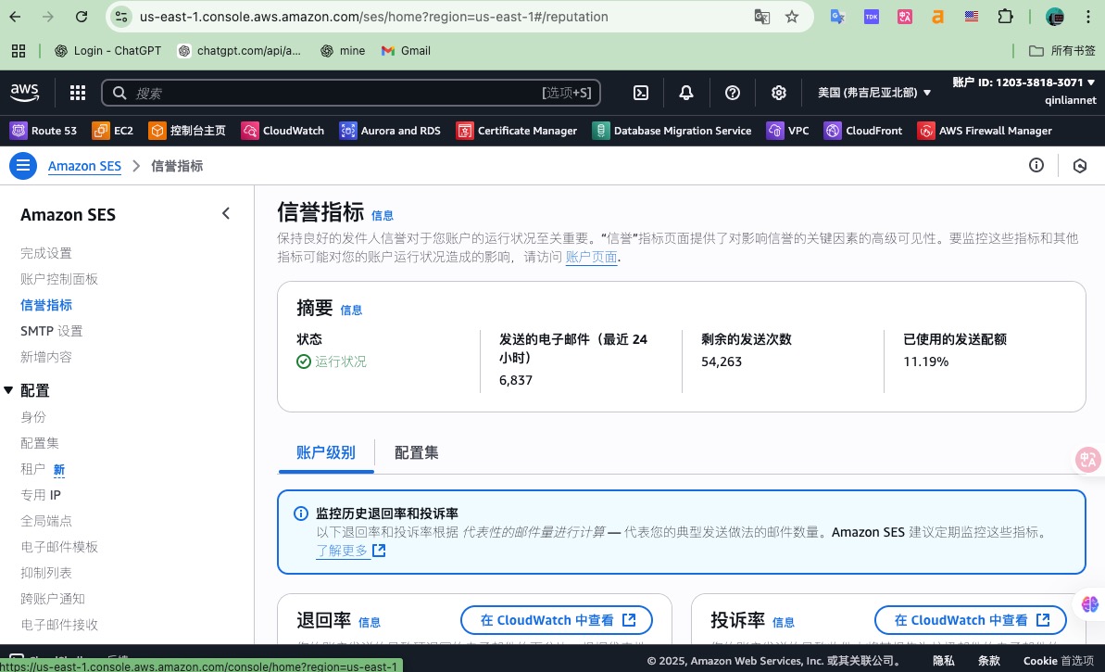Follow the 账户页面 link

coord(591,257)
